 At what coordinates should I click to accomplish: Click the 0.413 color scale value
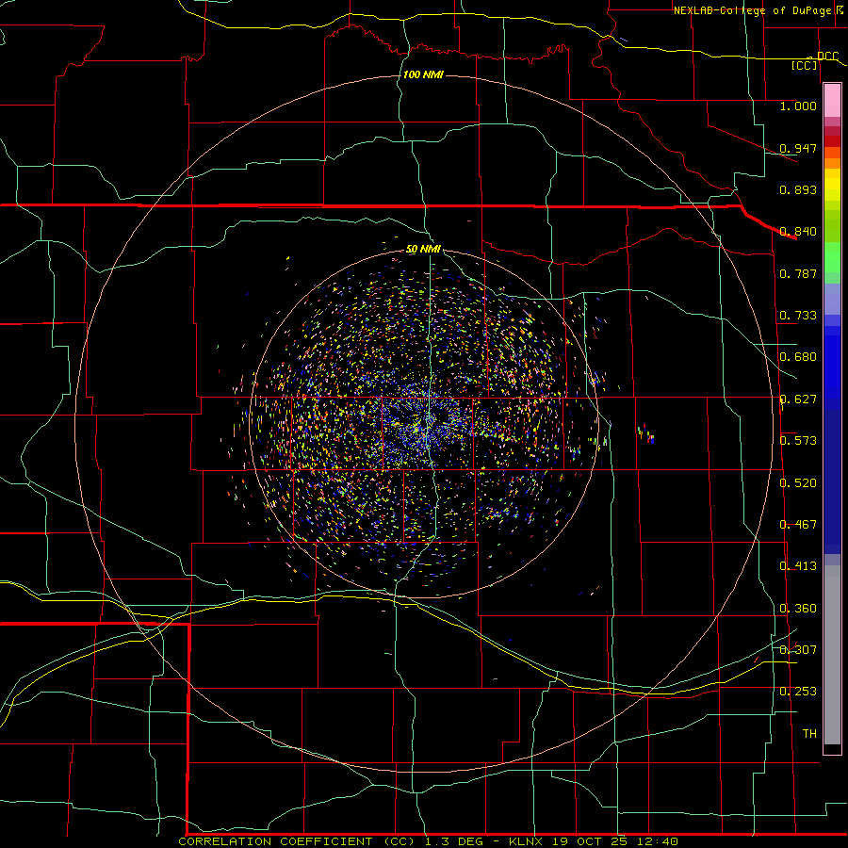[798, 566]
